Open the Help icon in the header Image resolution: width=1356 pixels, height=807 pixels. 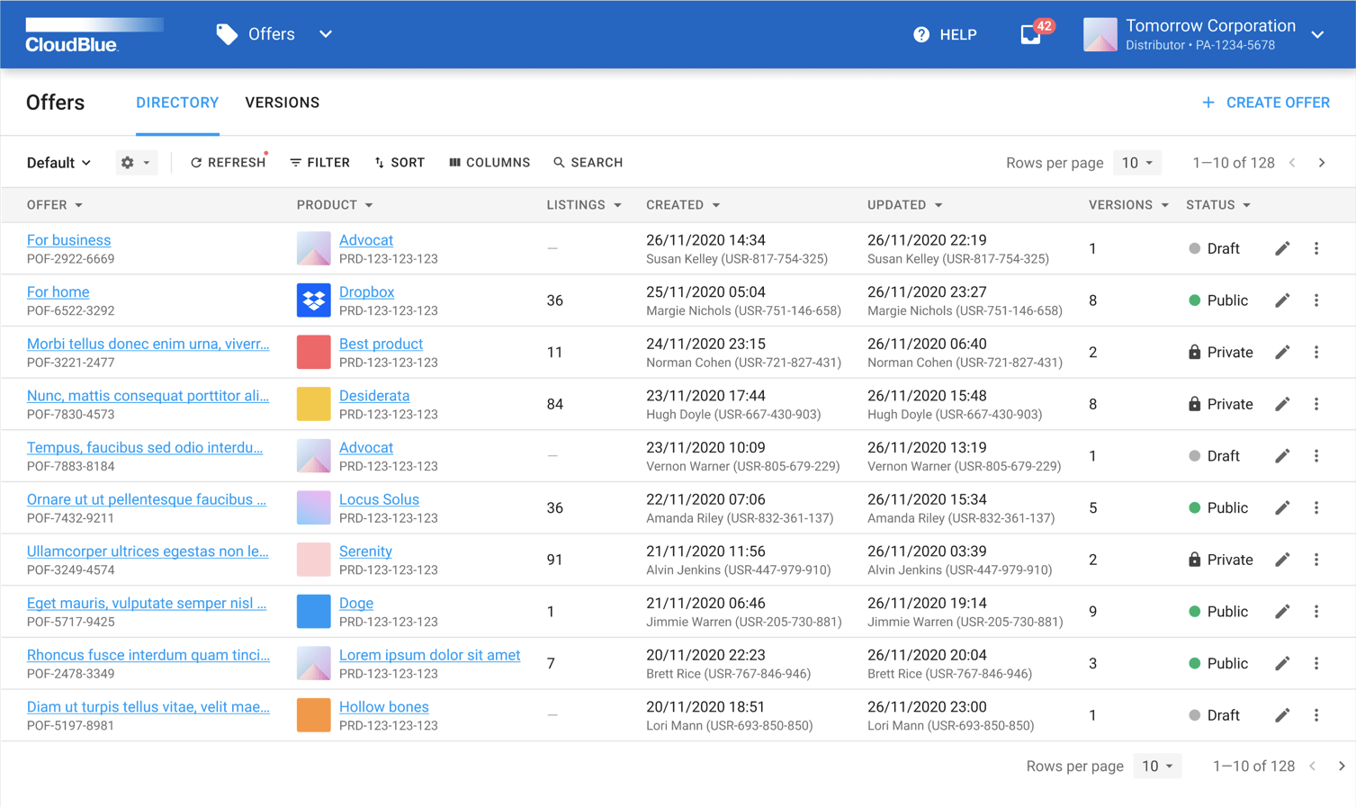coord(920,34)
